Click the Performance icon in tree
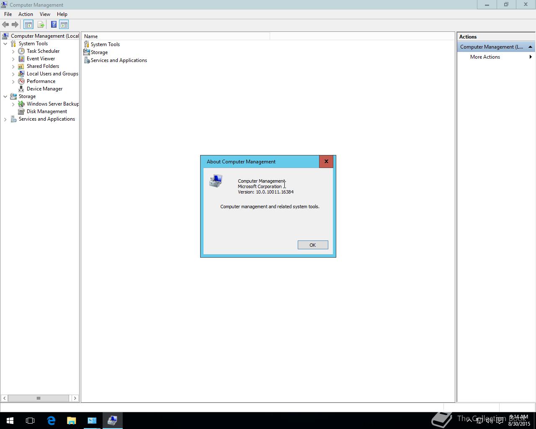 21,81
